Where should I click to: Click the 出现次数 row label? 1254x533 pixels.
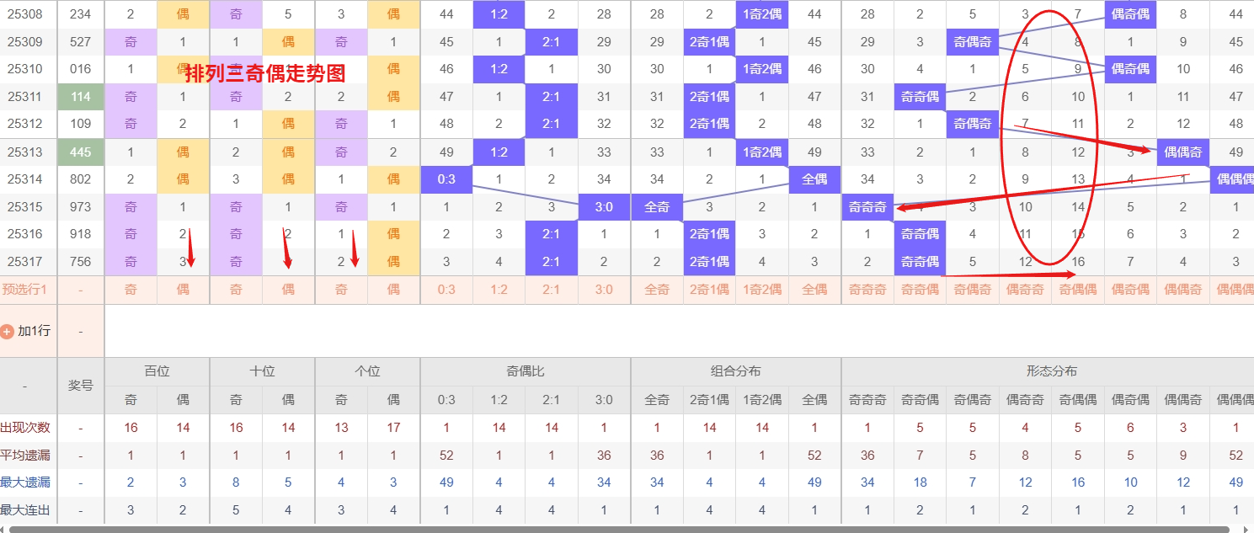pos(25,428)
